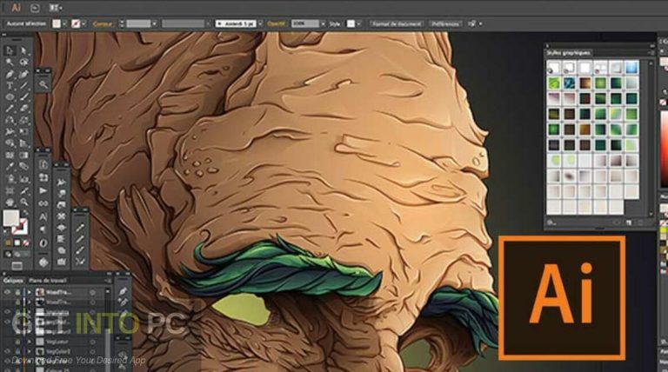Expand the first WoodTra layer arrow
This screenshot has height=372, width=668.
[x=30, y=292]
